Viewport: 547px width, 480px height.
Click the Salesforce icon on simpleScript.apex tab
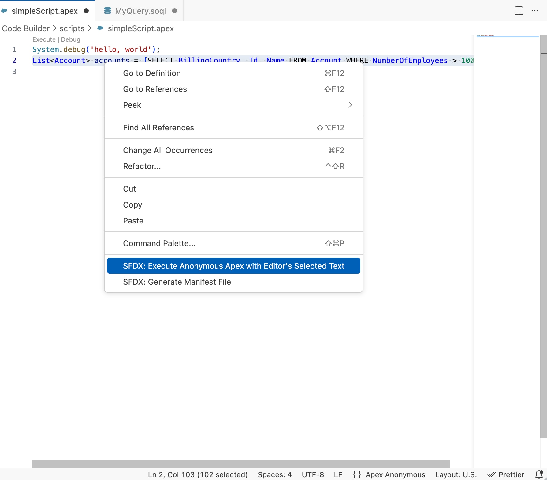(x=4, y=11)
